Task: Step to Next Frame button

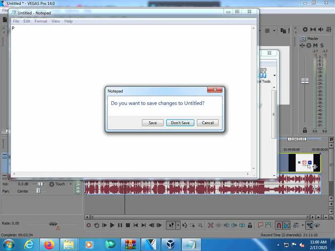Action: tap(159, 225)
